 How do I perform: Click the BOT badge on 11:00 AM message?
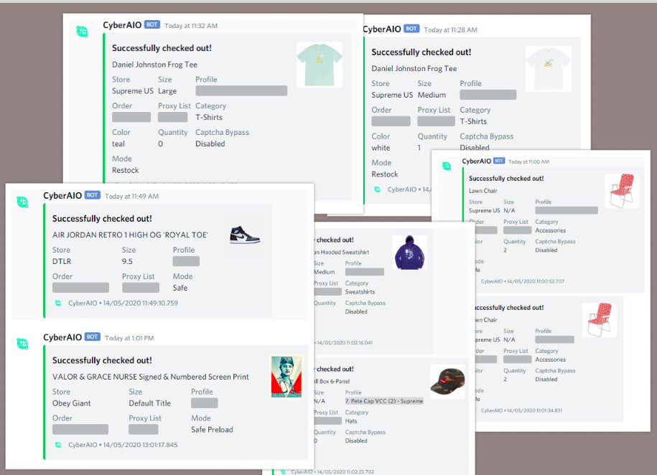coord(499,161)
